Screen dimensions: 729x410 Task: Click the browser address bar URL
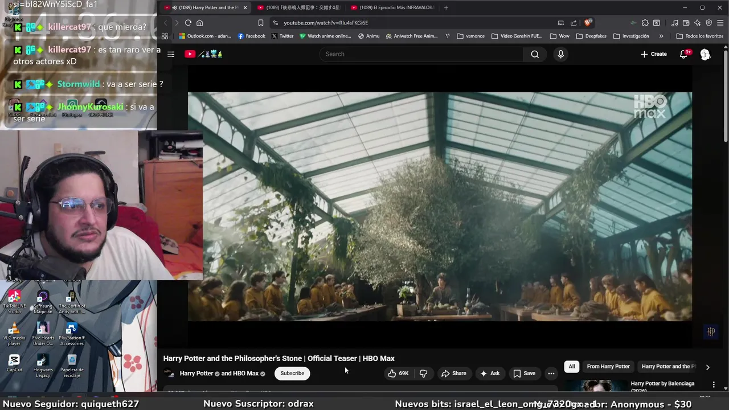click(x=326, y=23)
